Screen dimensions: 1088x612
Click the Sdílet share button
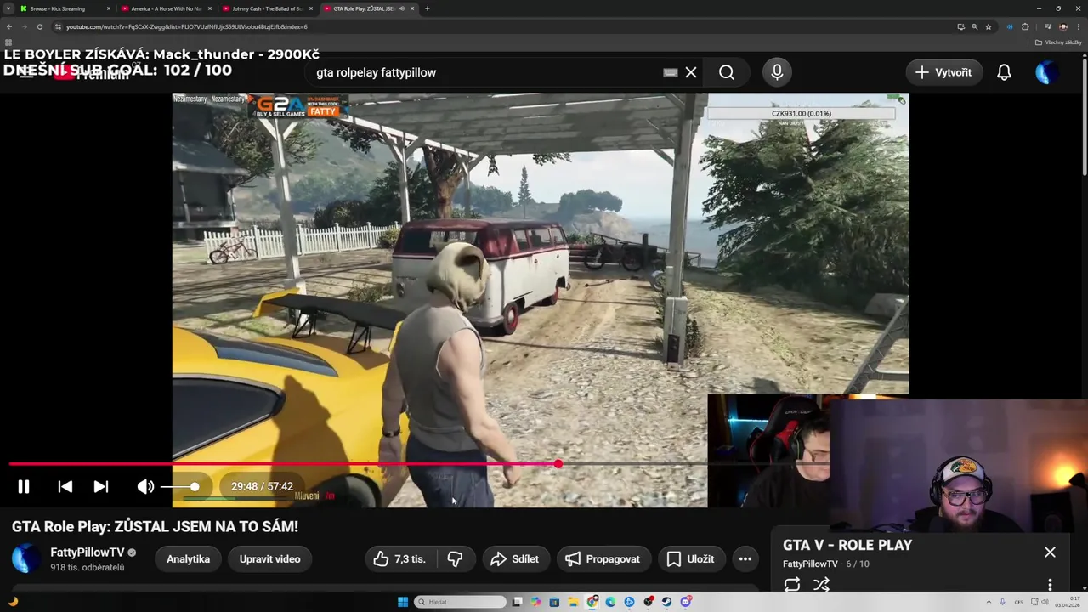pos(516,558)
